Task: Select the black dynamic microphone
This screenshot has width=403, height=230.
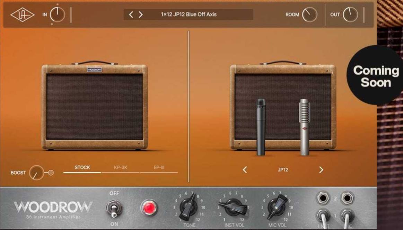Action: 261,127
